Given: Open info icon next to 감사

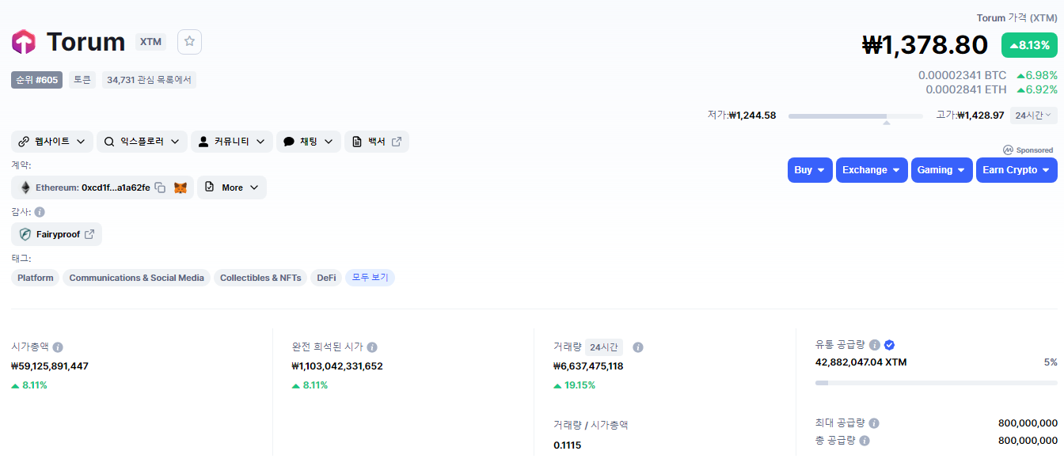Looking at the screenshot, I should pyautogui.click(x=40, y=212).
